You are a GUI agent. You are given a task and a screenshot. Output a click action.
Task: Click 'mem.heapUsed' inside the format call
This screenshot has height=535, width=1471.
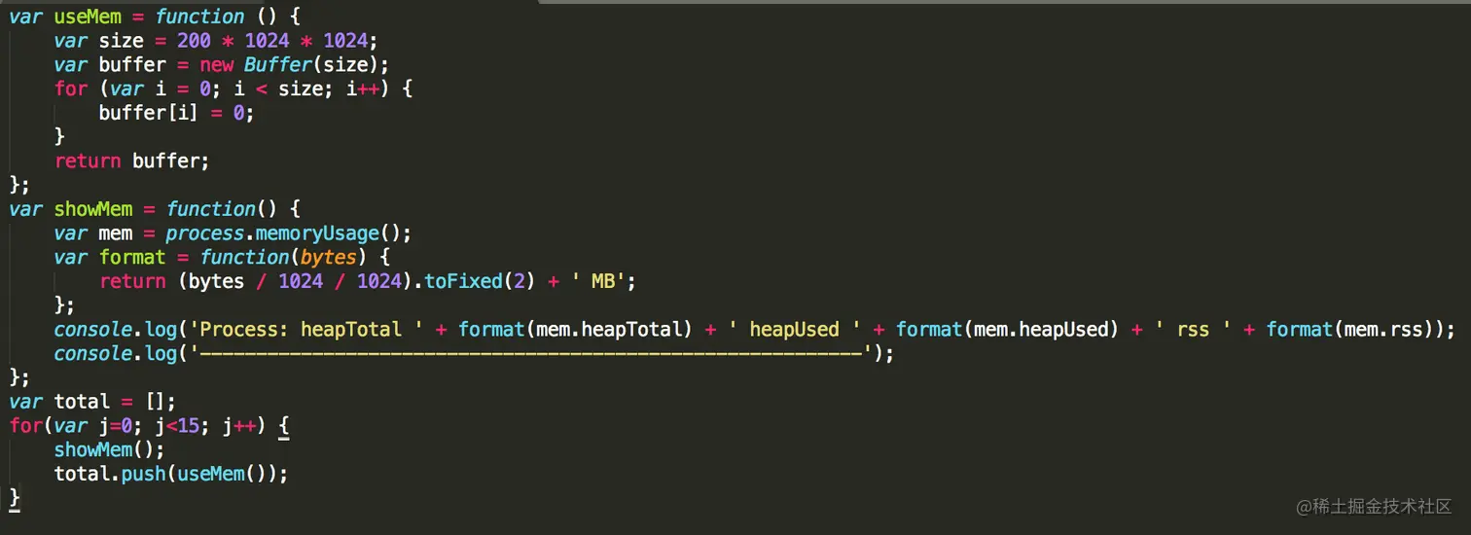(x=1041, y=330)
